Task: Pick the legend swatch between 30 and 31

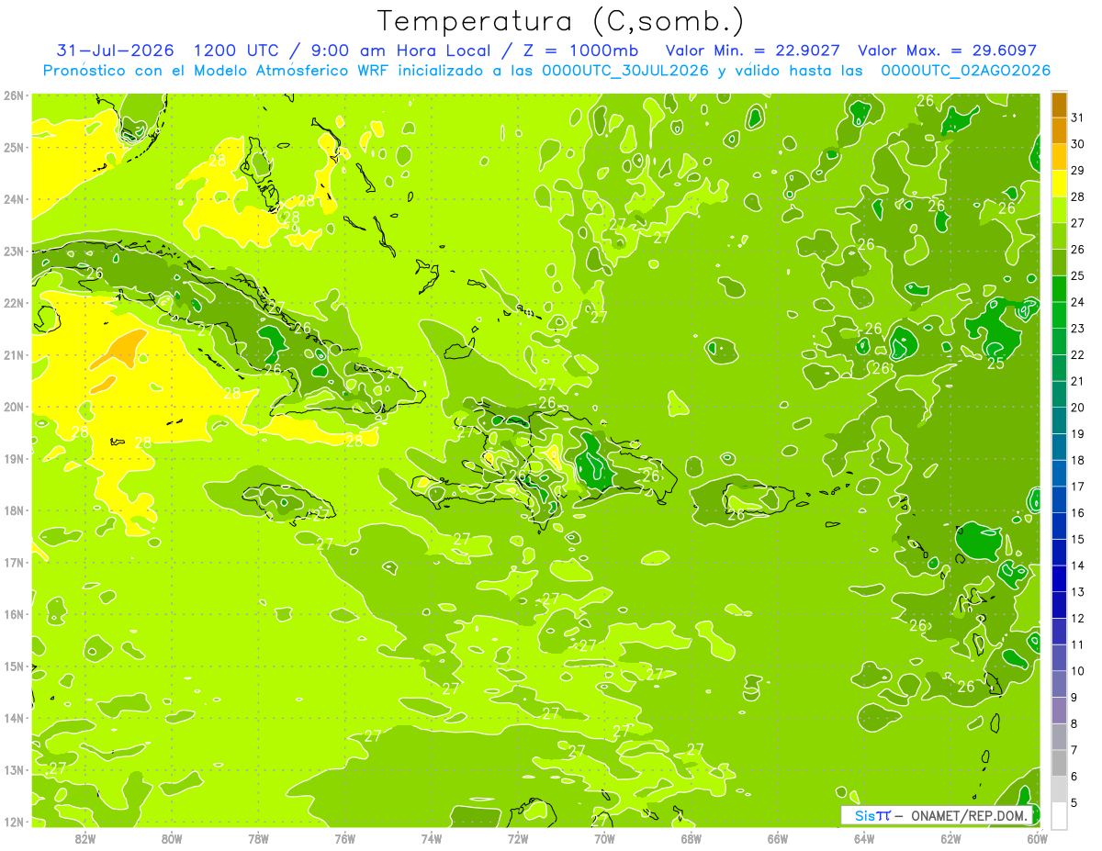Action: pos(1060,131)
